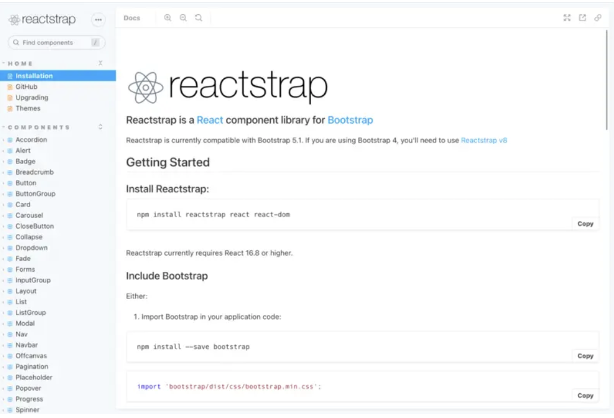The image size is (614, 418).
Task: Open canvas in new tab icon
Action: click(x=582, y=18)
